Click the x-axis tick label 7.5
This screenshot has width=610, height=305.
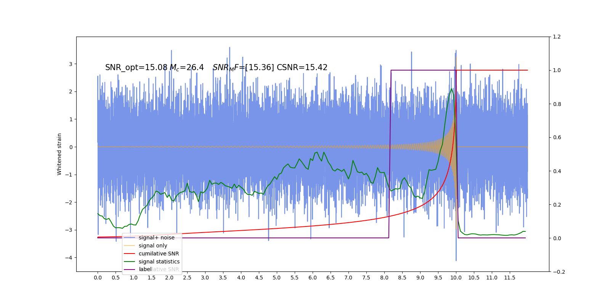(x=366, y=278)
